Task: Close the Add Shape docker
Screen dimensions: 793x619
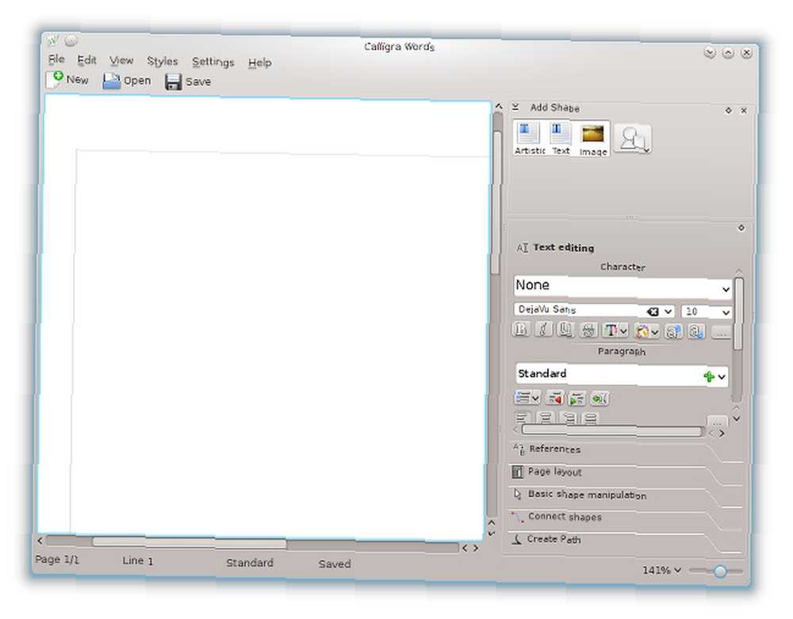Action: click(x=744, y=111)
